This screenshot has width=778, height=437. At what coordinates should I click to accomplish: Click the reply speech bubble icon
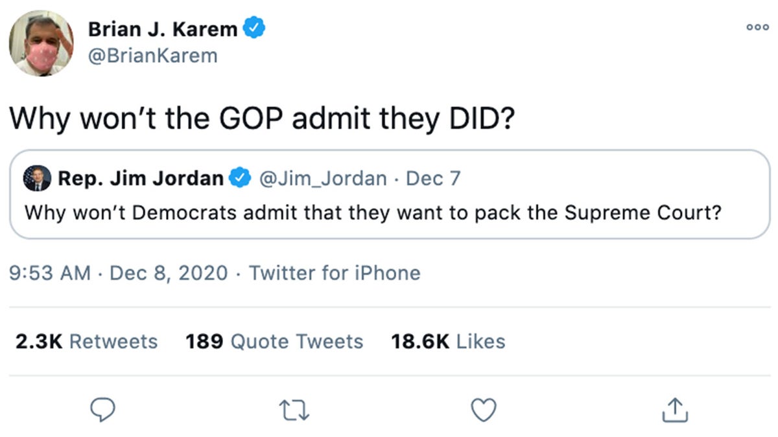[100, 409]
